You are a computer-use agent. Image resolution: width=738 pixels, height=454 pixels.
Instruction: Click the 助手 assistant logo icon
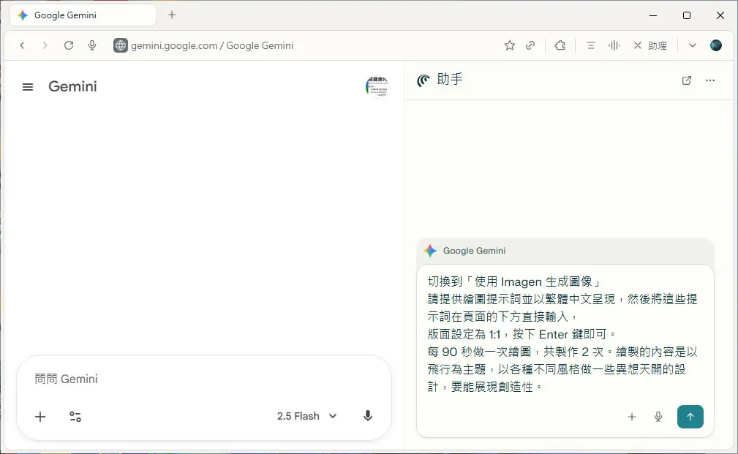tap(423, 80)
